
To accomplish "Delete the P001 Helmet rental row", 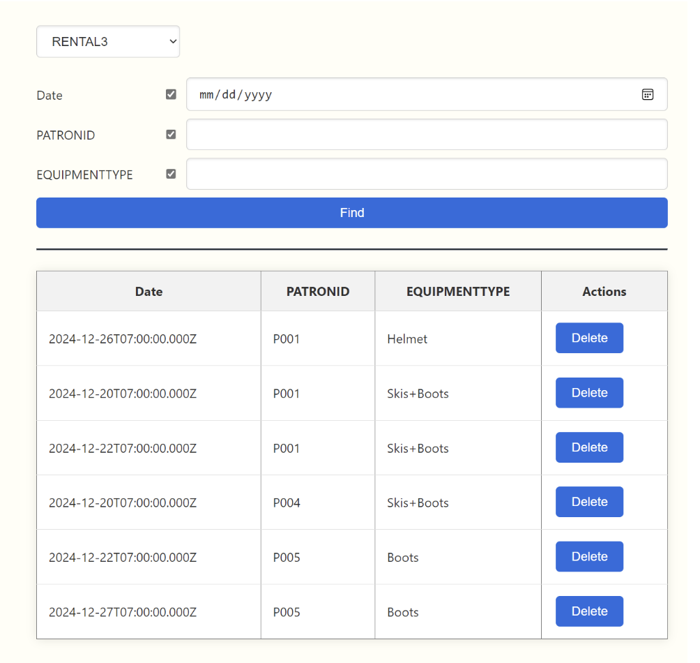I will [x=589, y=338].
